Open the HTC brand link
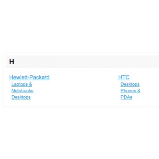159x159 pixels. point(124,77)
